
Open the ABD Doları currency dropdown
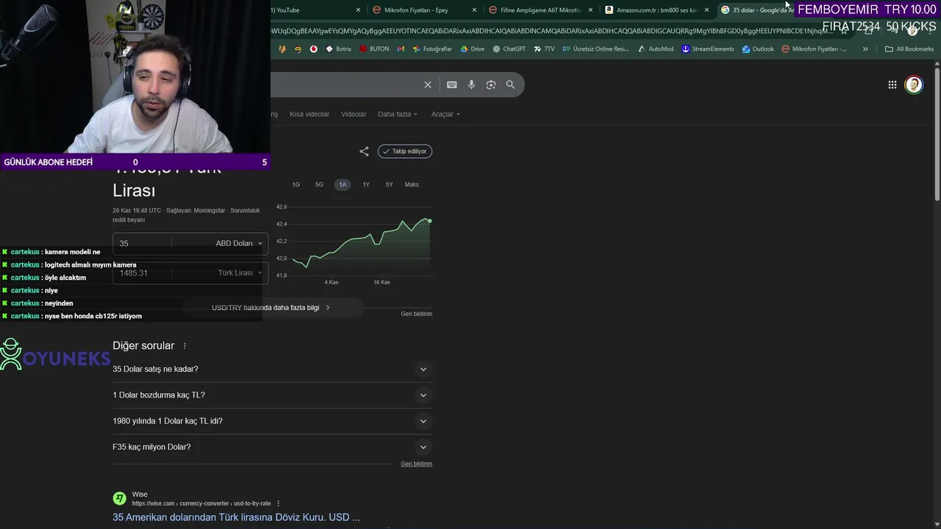(x=239, y=243)
